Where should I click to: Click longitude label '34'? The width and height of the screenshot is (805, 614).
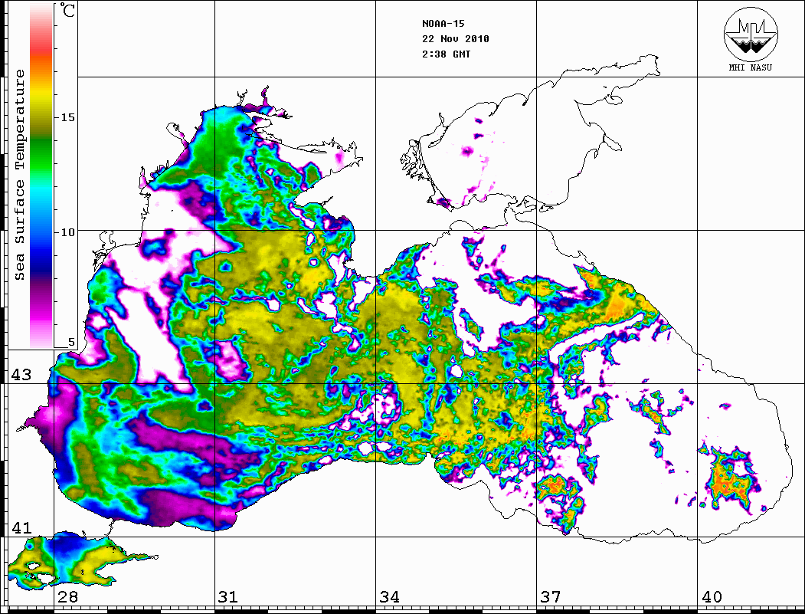pyautogui.click(x=389, y=596)
